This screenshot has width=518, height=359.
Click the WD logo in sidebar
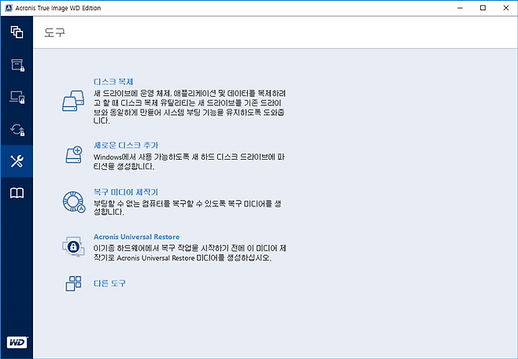pyautogui.click(x=17, y=342)
